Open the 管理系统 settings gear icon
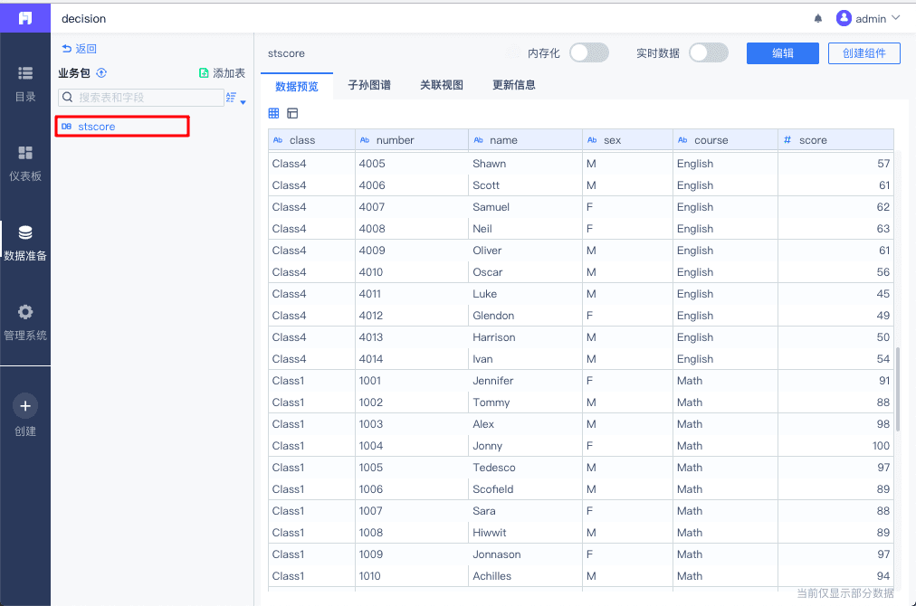 [25, 312]
